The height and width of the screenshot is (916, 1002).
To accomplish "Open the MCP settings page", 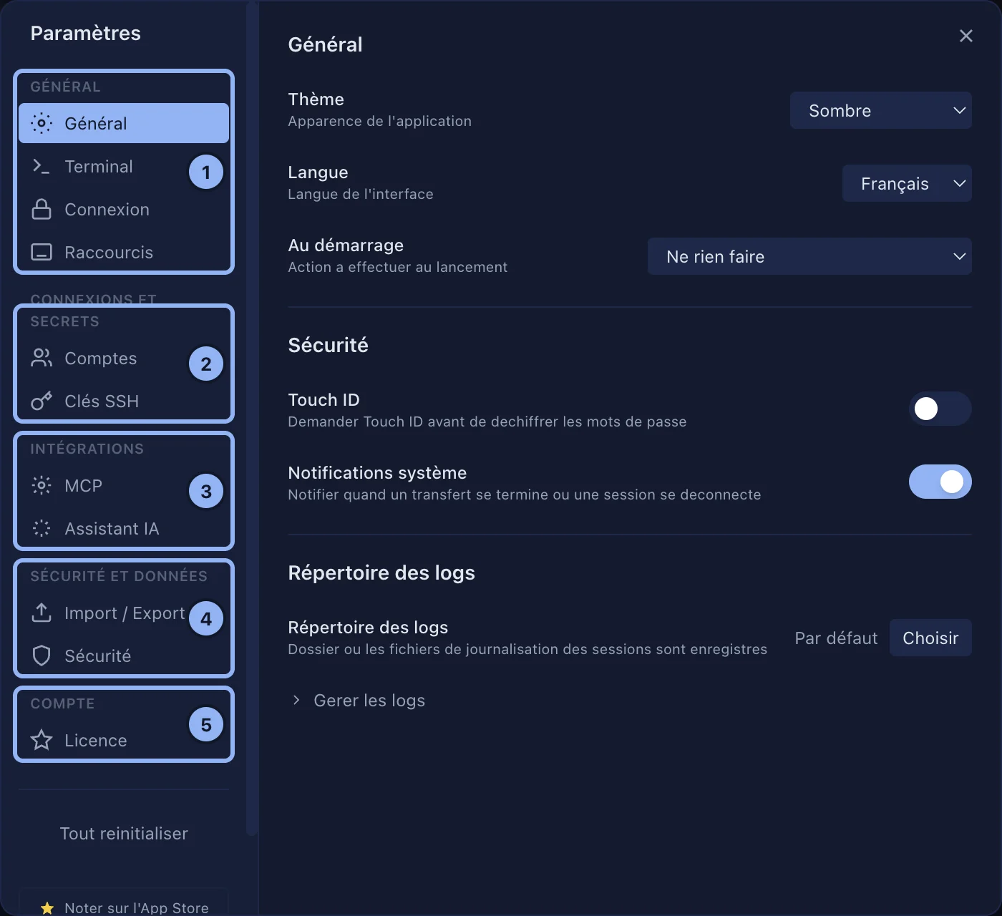I will click(124, 486).
